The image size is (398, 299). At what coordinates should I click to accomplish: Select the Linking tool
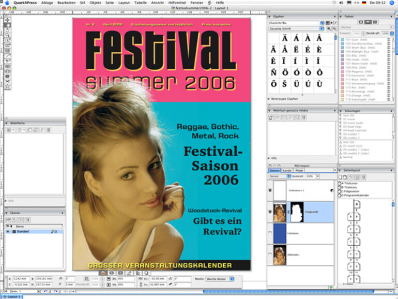point(8,66)
